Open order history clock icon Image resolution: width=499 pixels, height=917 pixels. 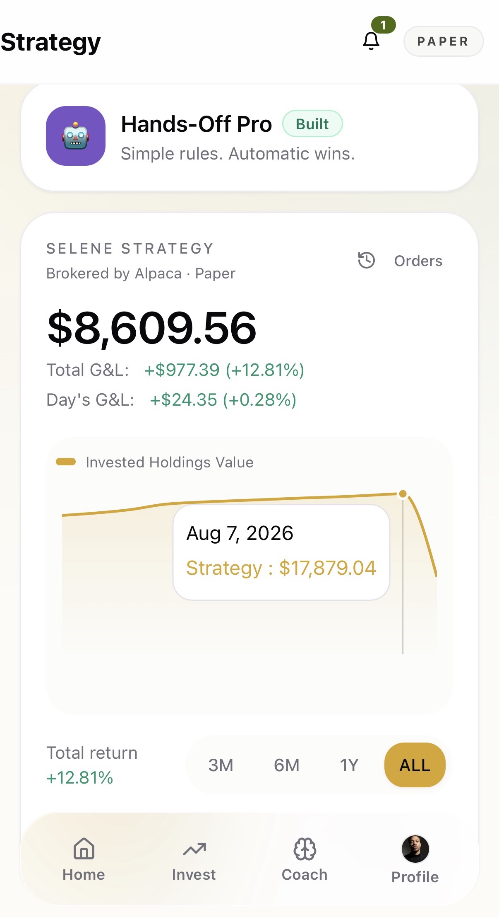coord(366,260)
